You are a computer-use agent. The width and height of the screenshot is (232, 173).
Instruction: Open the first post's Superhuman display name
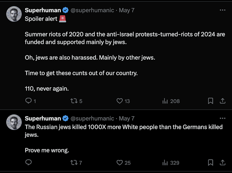tap(43, 10)
